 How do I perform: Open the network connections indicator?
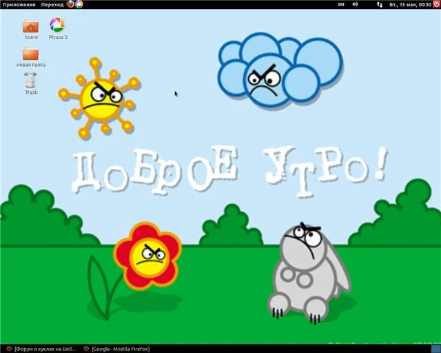click(380, 5)
